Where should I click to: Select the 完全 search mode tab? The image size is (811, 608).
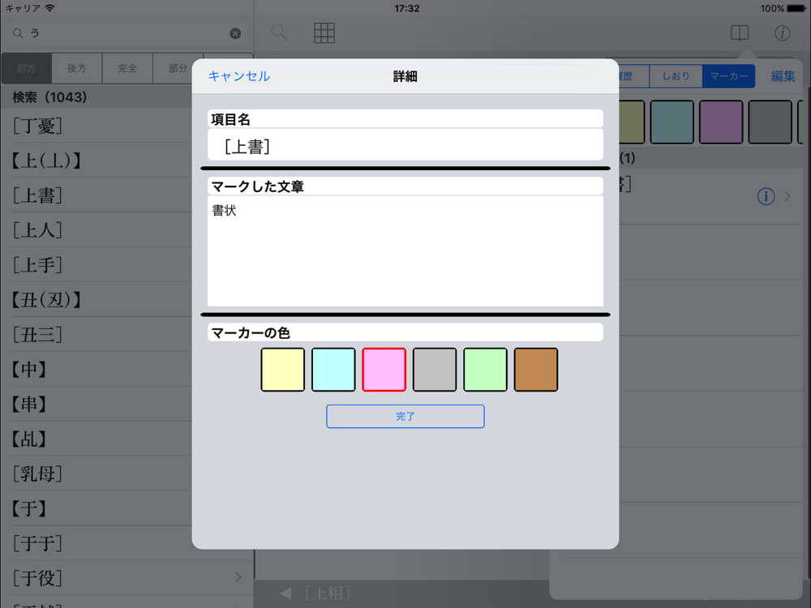click(127, 68)
